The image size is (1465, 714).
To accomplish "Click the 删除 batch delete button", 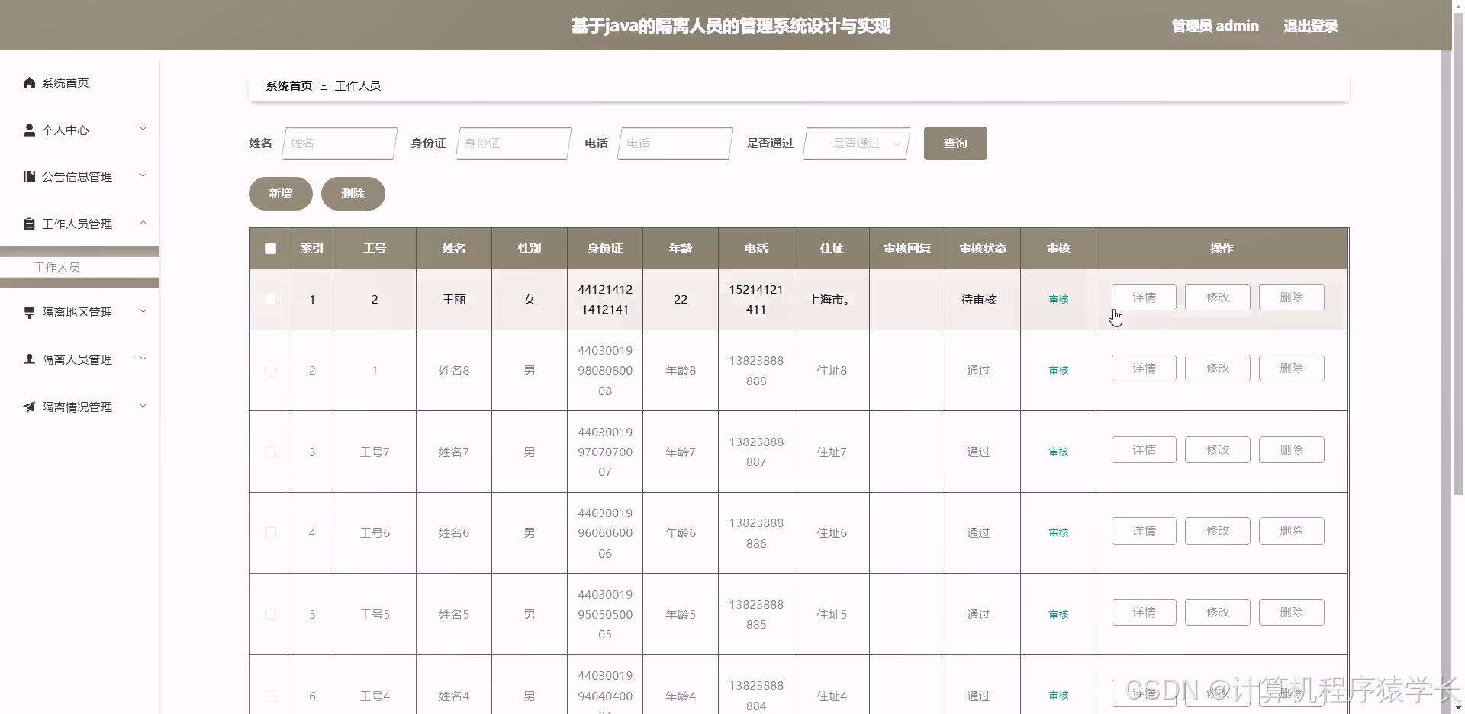I will (353, 193).
